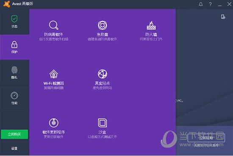Screen dimensions: 233x156
Task: Click the green 立即购买 buy button
Action: pos(14,134)
